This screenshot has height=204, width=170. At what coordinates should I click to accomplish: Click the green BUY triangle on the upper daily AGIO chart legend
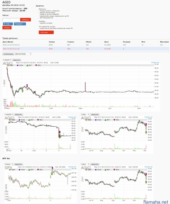pyautogui.click(x=106, y=120)
